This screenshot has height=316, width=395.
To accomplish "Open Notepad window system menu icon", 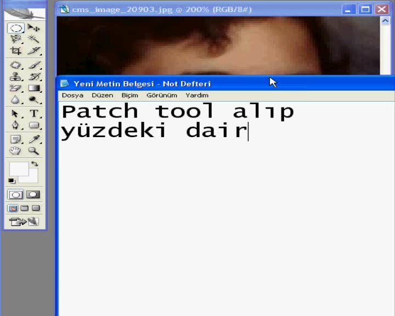I will pyautogui.click(x=65, y=83).
